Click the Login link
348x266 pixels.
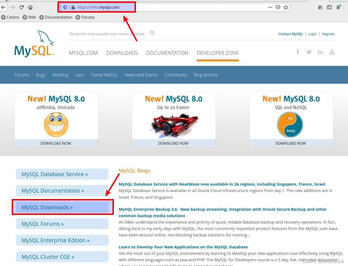point(313,34)
